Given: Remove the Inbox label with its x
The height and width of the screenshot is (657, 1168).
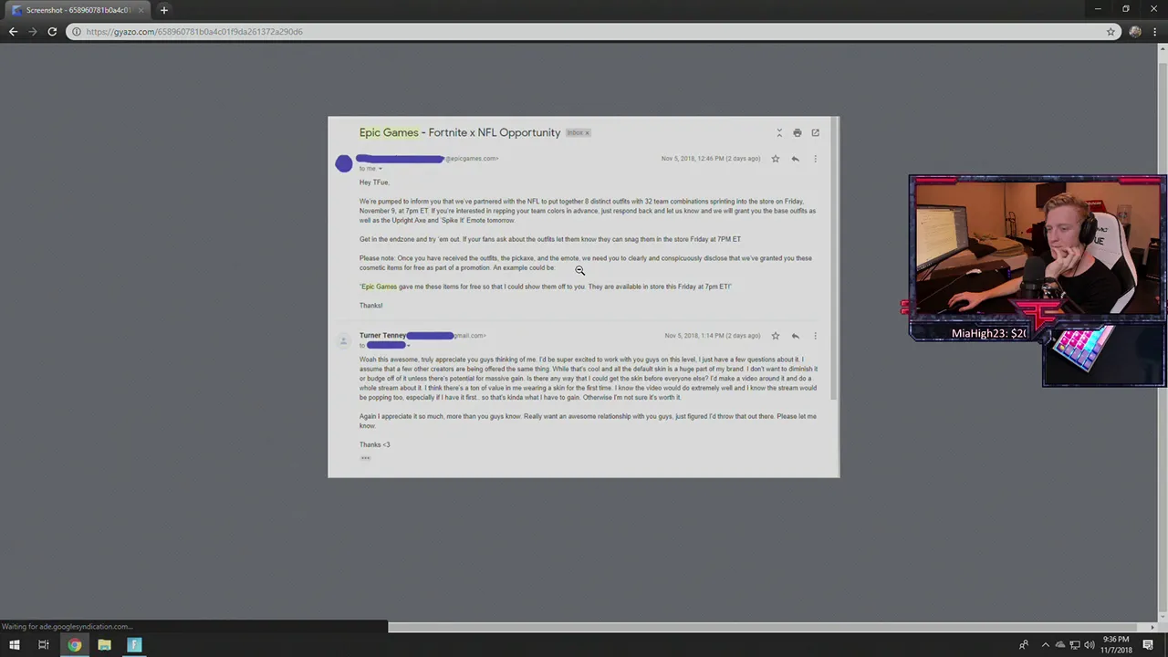Looking at the screenshot, I should click(x=588, y=133).
